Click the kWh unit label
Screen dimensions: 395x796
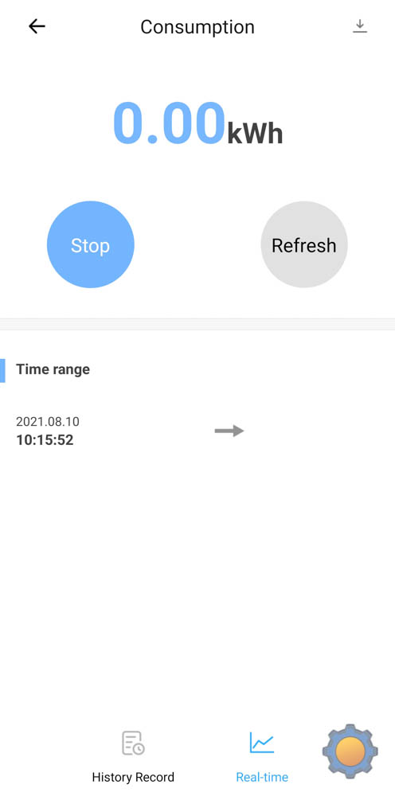255,134
